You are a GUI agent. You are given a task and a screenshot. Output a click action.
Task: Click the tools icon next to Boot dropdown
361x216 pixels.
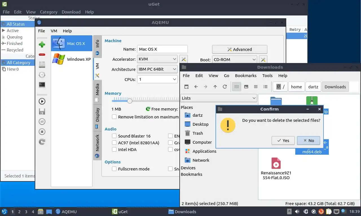click(263, 59)
